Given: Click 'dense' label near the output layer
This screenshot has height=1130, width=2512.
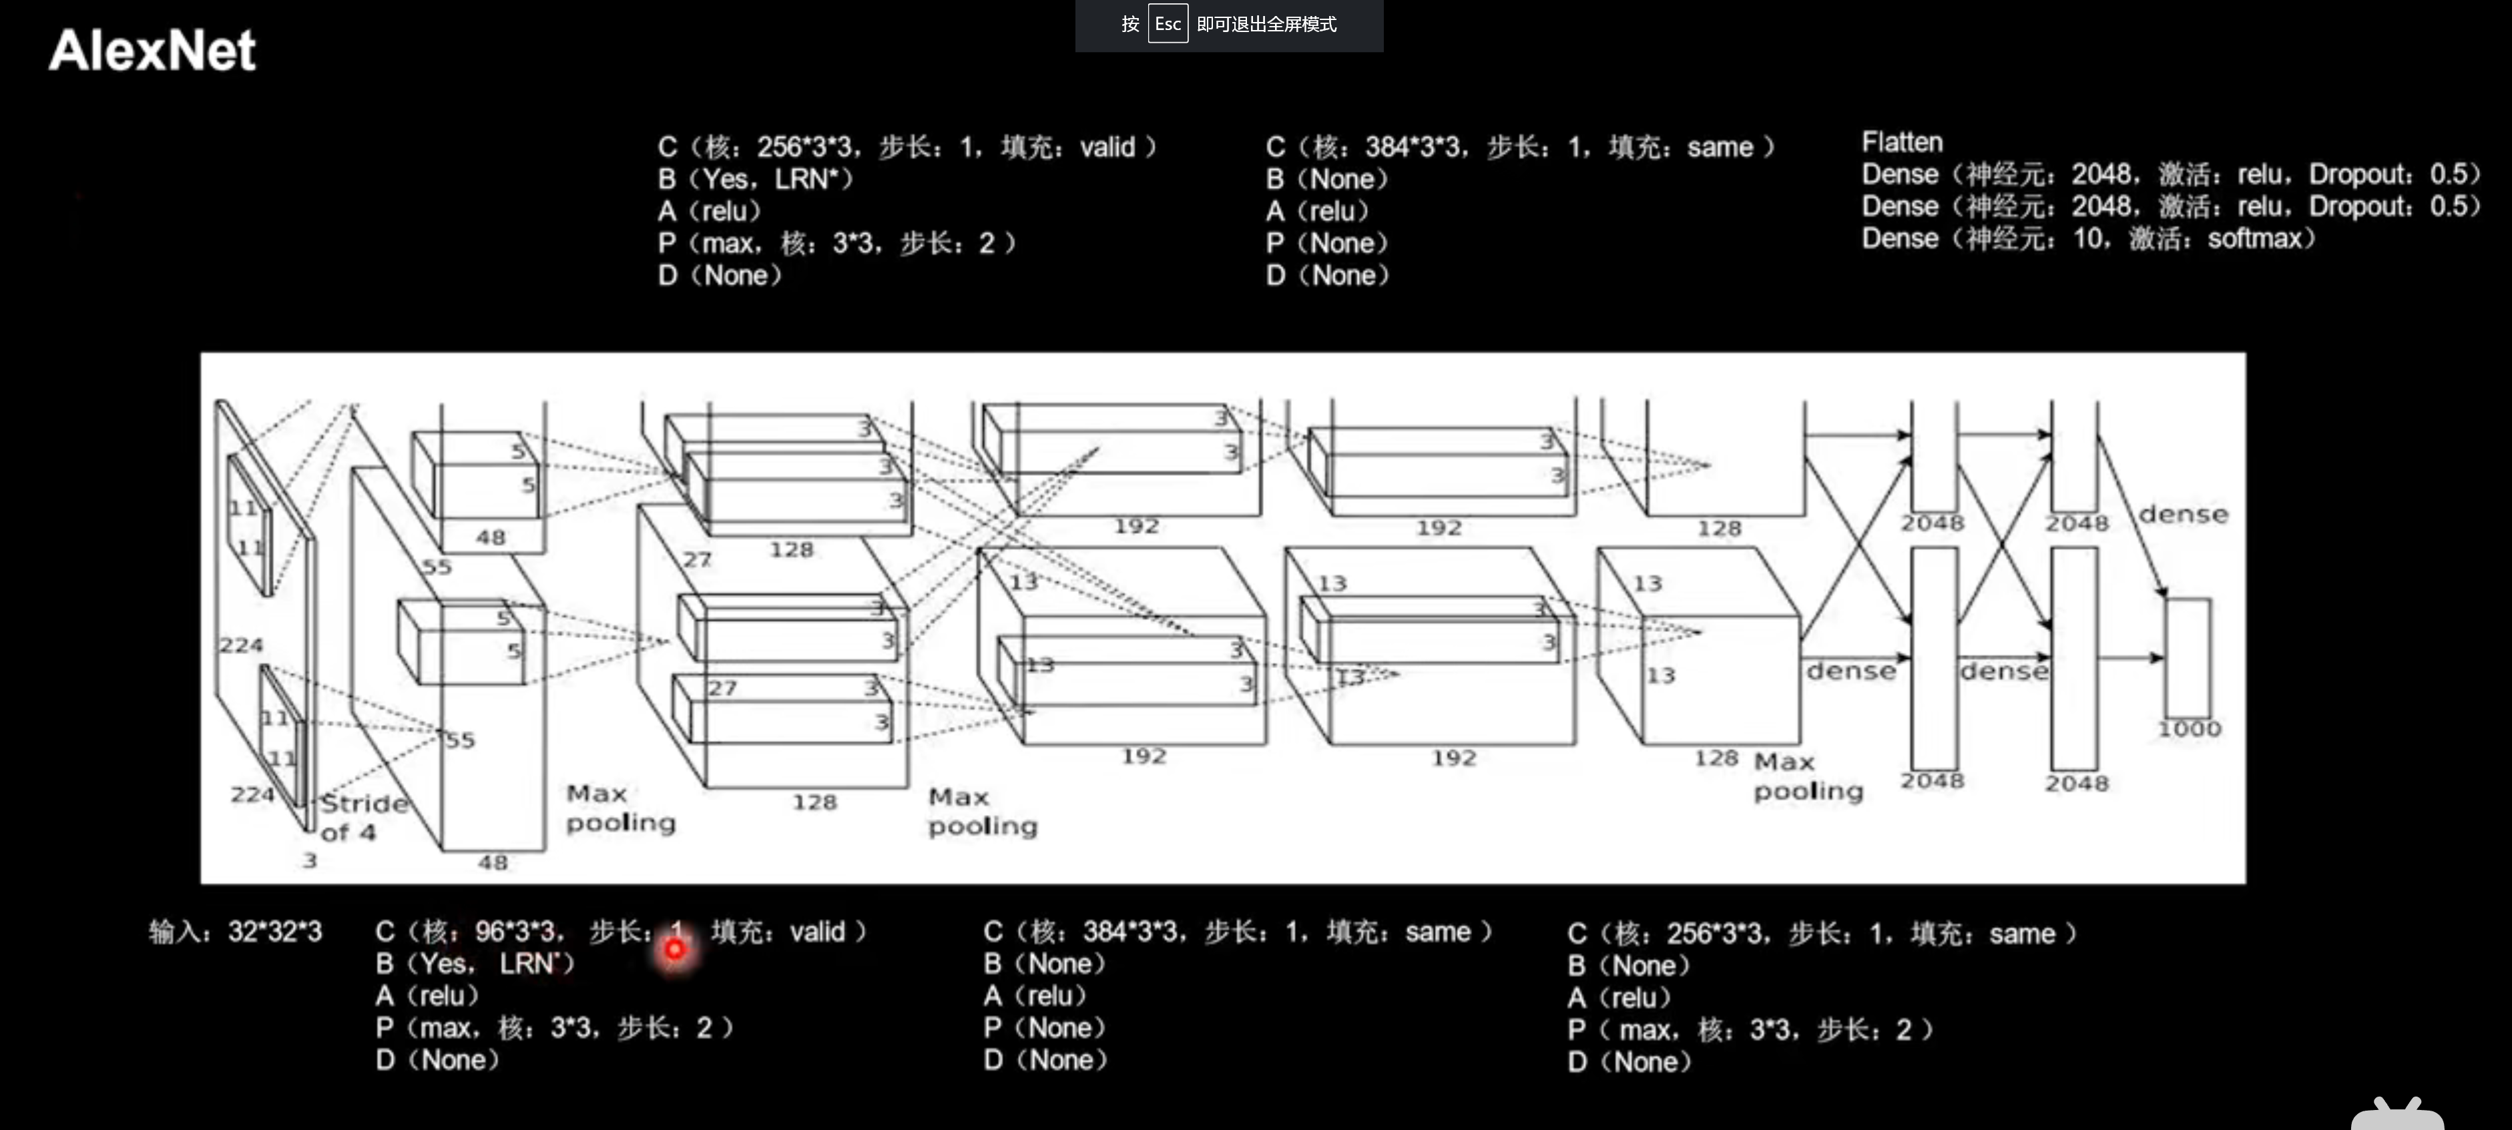Looking at the screenshot, I should click(x=2182, y=514).
